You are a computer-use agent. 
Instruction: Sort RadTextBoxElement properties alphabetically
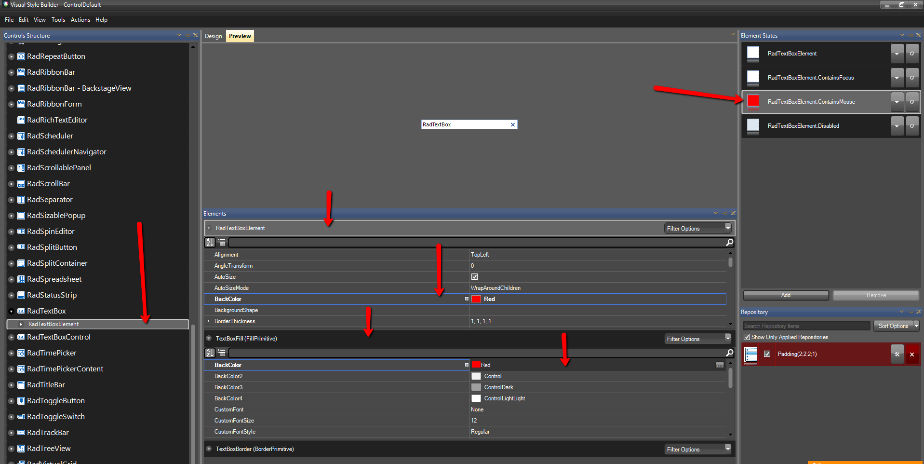pos(210,242)
